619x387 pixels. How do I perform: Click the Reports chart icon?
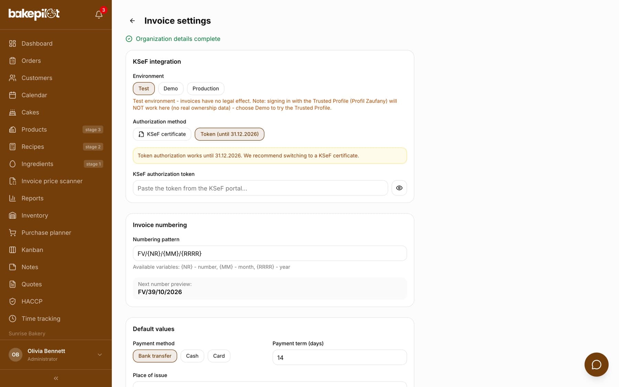[12, 198]
